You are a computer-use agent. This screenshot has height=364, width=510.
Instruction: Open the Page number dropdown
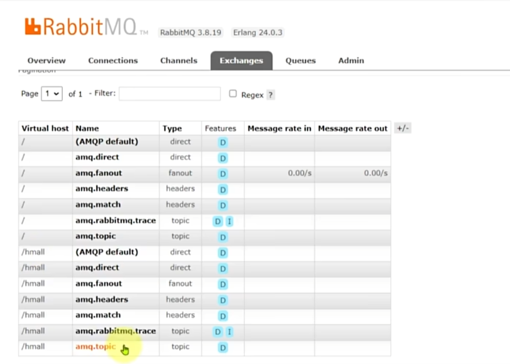[x=52, y=94]
